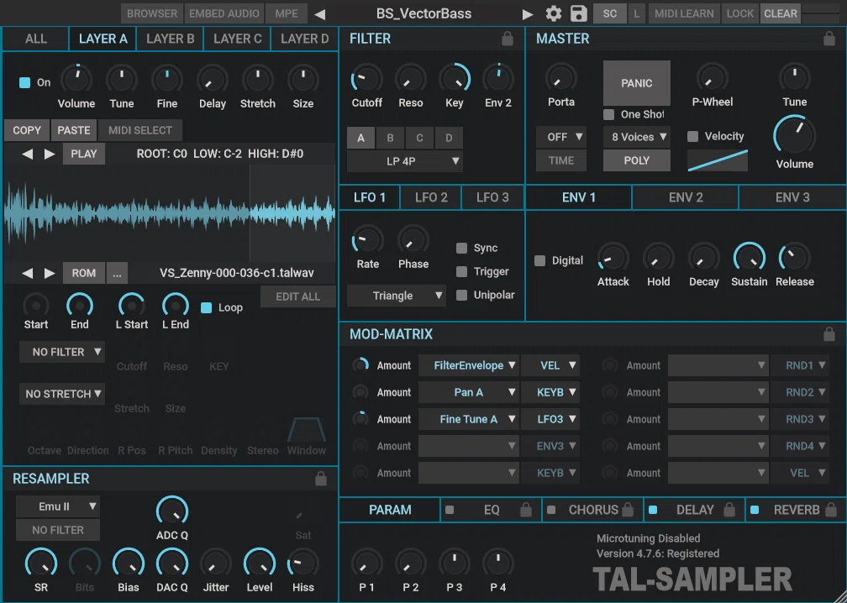Open the LP 4P filter type dropdown
Viewport: 847px width, 603px height.
point(405,161)
